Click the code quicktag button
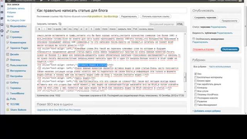The height and width of the screenshot is (139, 247). [x=98, y=29]
